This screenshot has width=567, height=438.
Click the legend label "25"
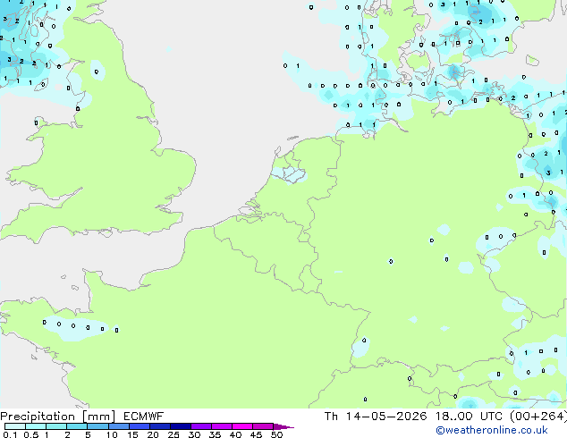coord(173,434)
